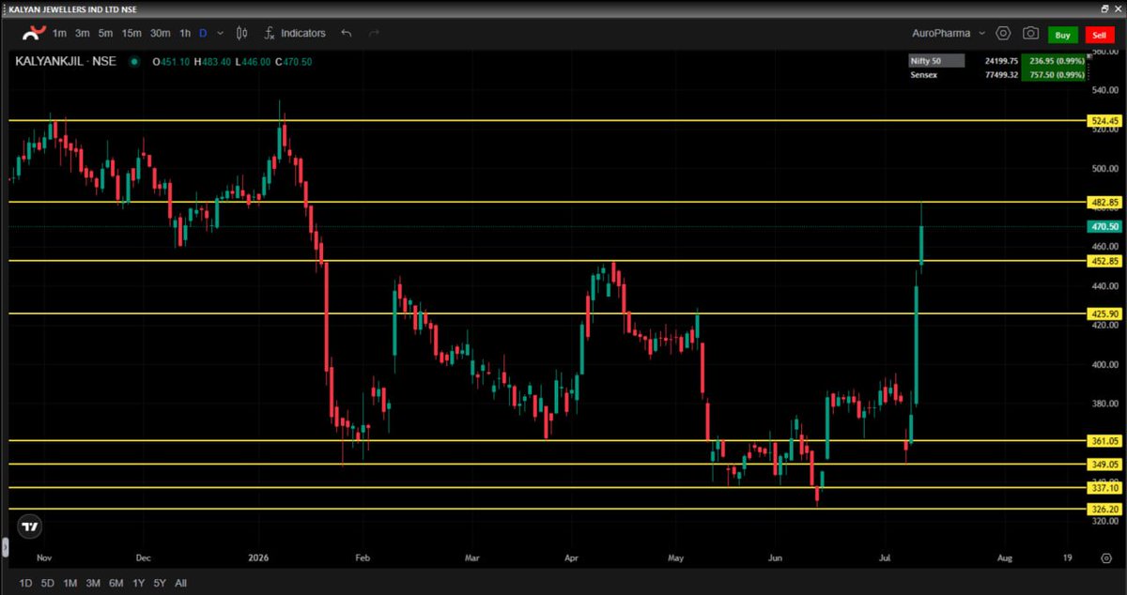Click the 361.05 horizontal line price label
The width and height of the screenshot is (1127, 595).
click(x=1104, y=440)
